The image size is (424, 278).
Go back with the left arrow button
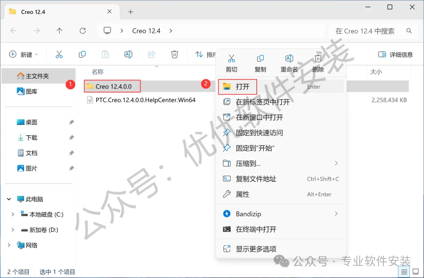13,31
